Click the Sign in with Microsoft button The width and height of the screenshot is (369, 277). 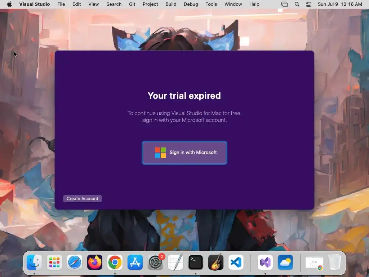tap(184, 153)
